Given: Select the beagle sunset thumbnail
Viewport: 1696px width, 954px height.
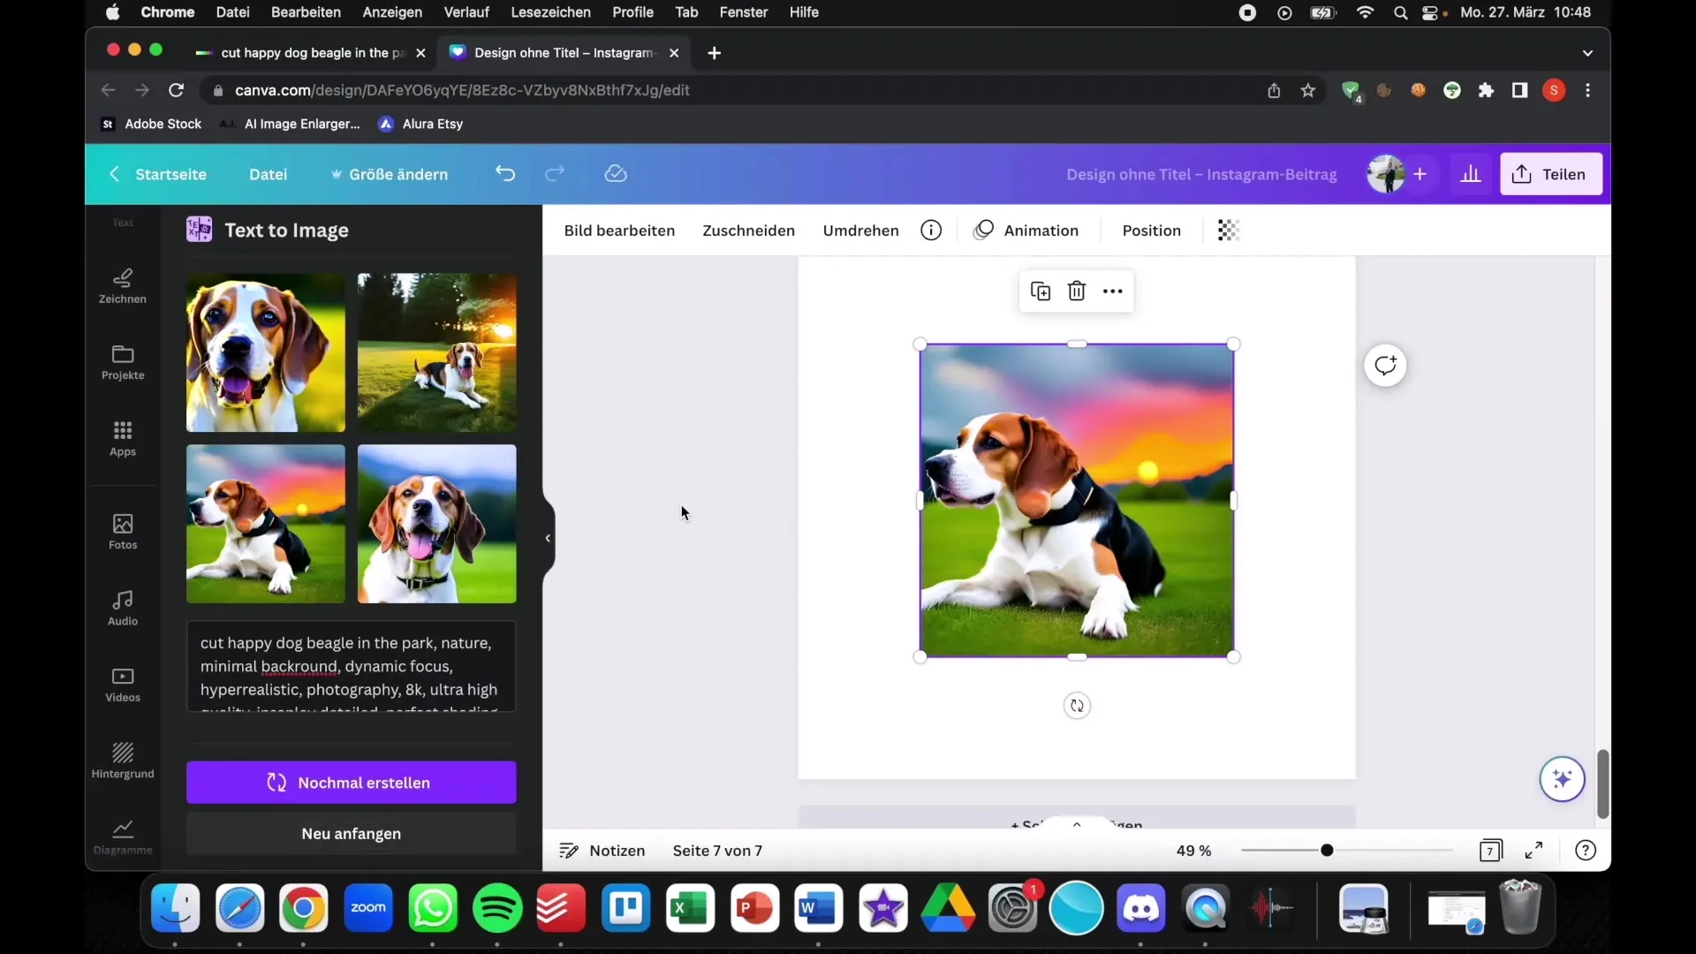Looking at the screenshot, I should (x=266, y=523).
